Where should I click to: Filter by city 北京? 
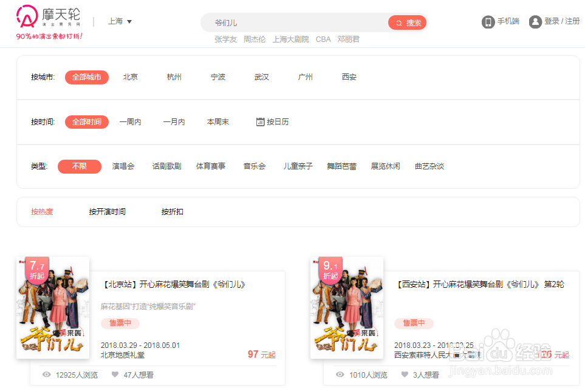(131, 77)
